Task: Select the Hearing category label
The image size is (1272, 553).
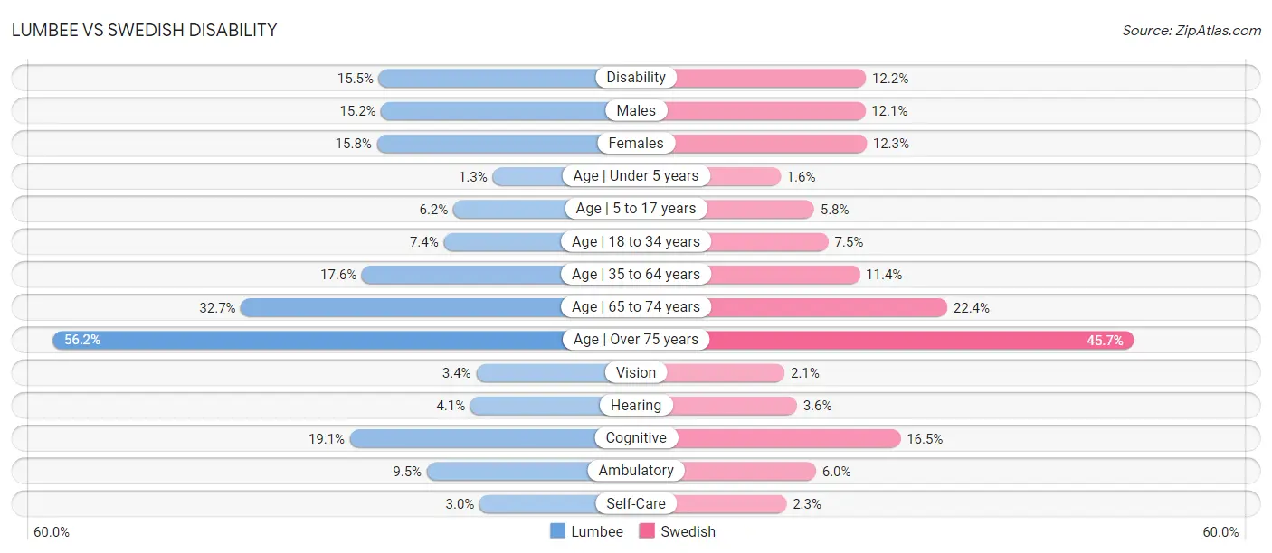Action: click(636, 405)
